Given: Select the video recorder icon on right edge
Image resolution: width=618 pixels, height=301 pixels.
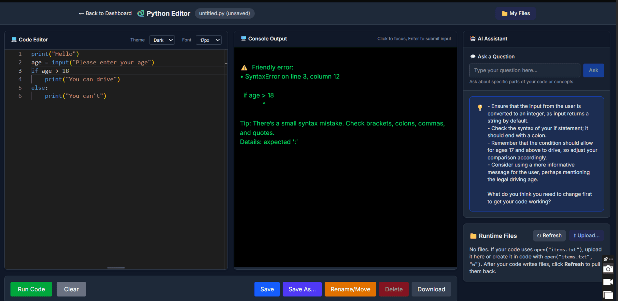Looking at the screenshot, I should [x=608, y=282].
